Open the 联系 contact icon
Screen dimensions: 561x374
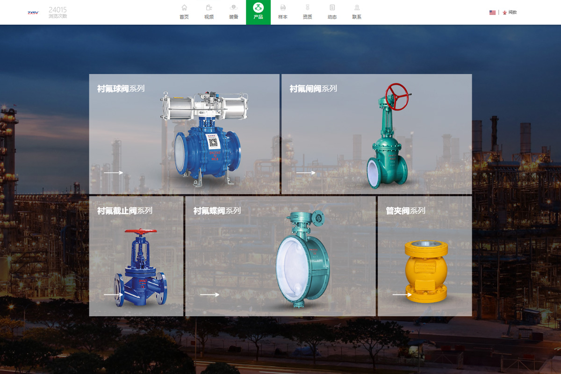click(x=357, y=8)
